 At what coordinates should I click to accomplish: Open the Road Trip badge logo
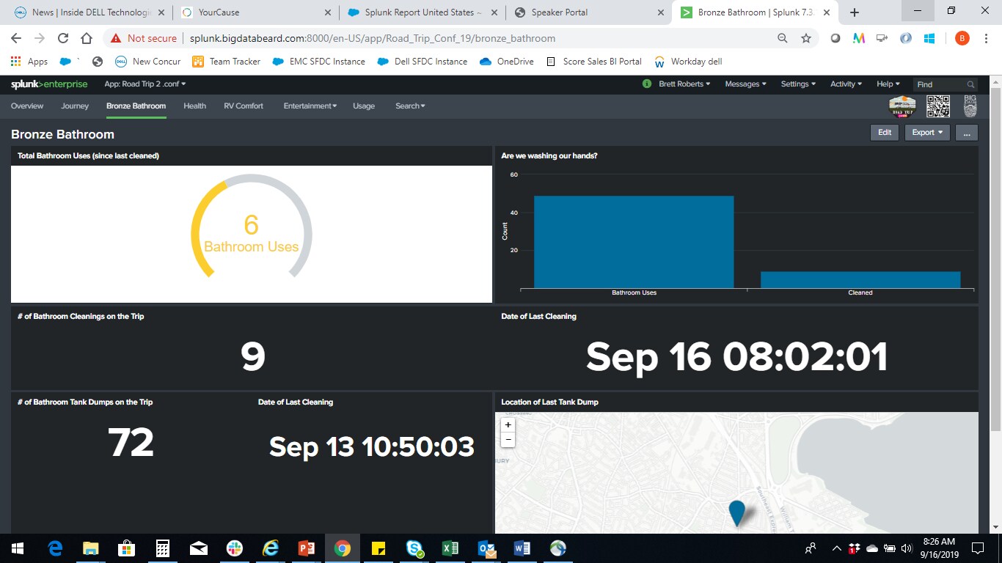click(x=902, y=106)
